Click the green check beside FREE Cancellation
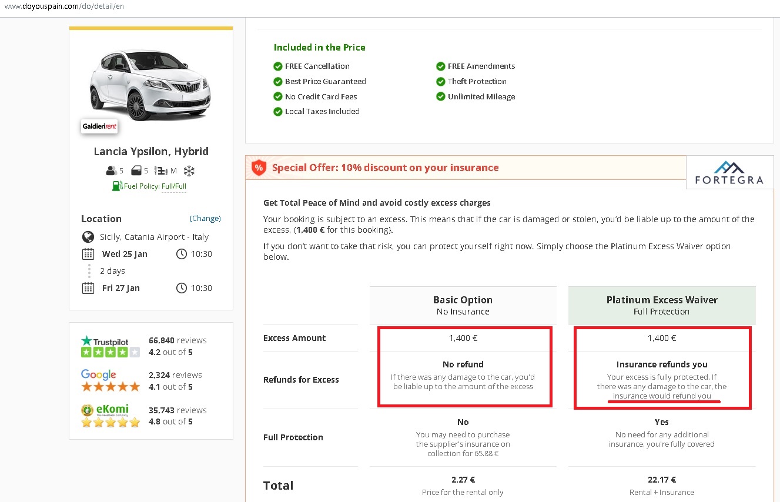The image size is (780, 502). [x=278, y=66]
